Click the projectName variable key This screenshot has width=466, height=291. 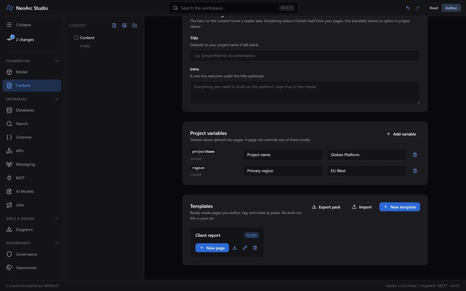pyautogui.click(x=203, y=152)
